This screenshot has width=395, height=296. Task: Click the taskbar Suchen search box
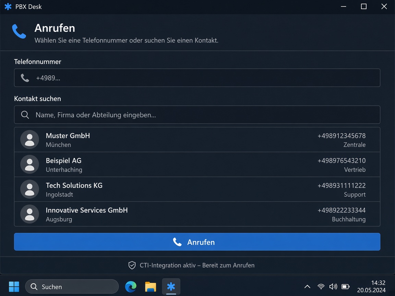[72, 287]
